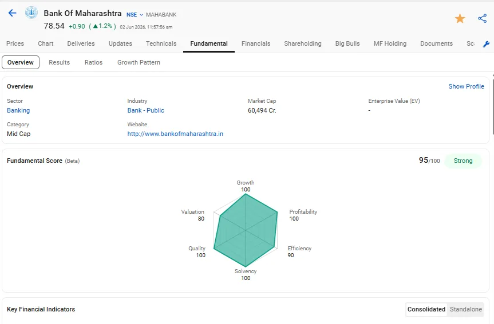Click the (Beta) label beside Fundamental Score
Viewport: 494px width, 324px height.
pos(72,161)
